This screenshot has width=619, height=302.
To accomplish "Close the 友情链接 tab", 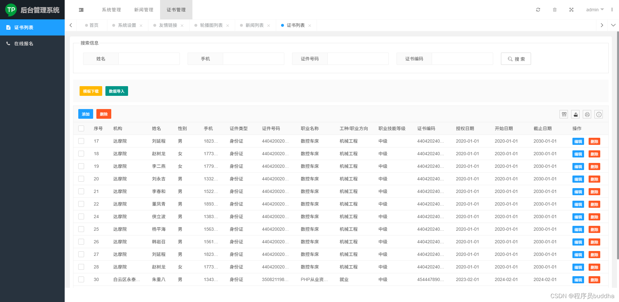I will click(182, 25).
